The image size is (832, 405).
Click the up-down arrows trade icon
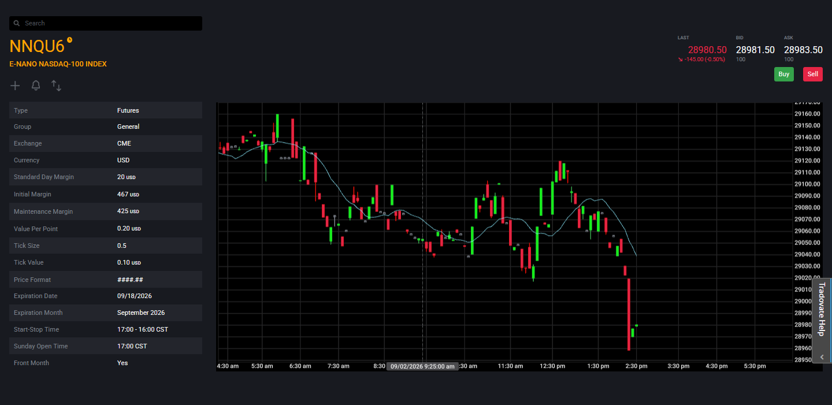[56, 86]
